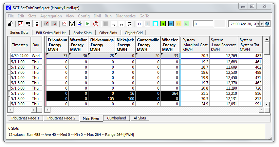Click the Chickamauga cell with value 105
The width and height of the screenshot is (279, 147).
102,99
